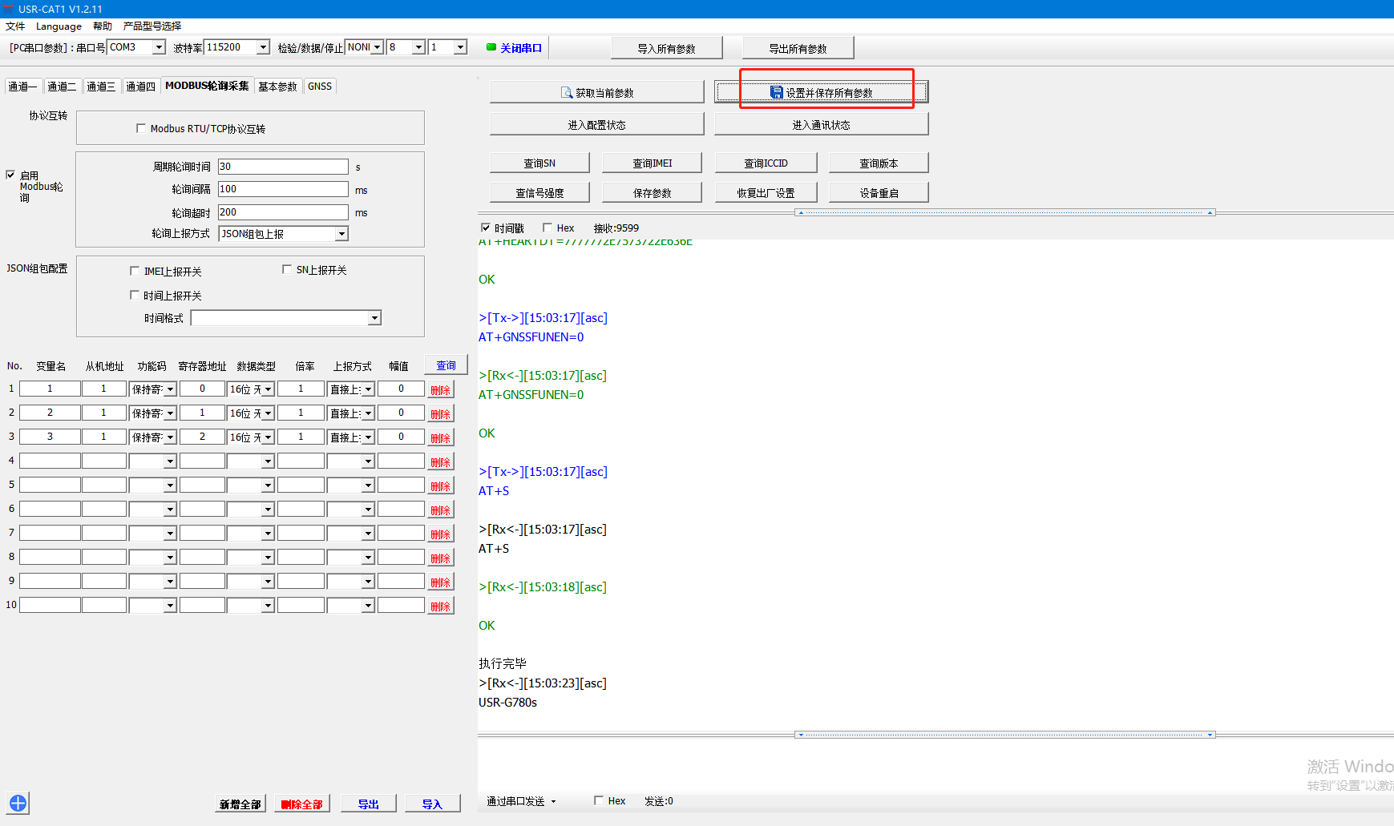Enable the IMEI上报开关 checkbox
This screenshot has height=826, width=1394.
tap(135, 271)
